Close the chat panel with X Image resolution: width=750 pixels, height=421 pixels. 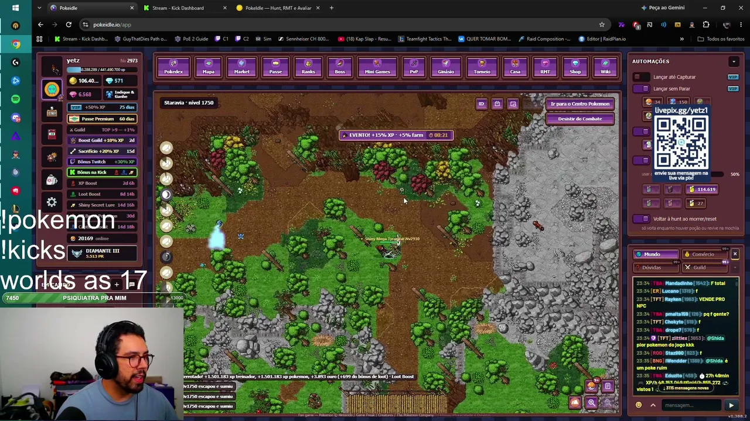tap(735, 254)
